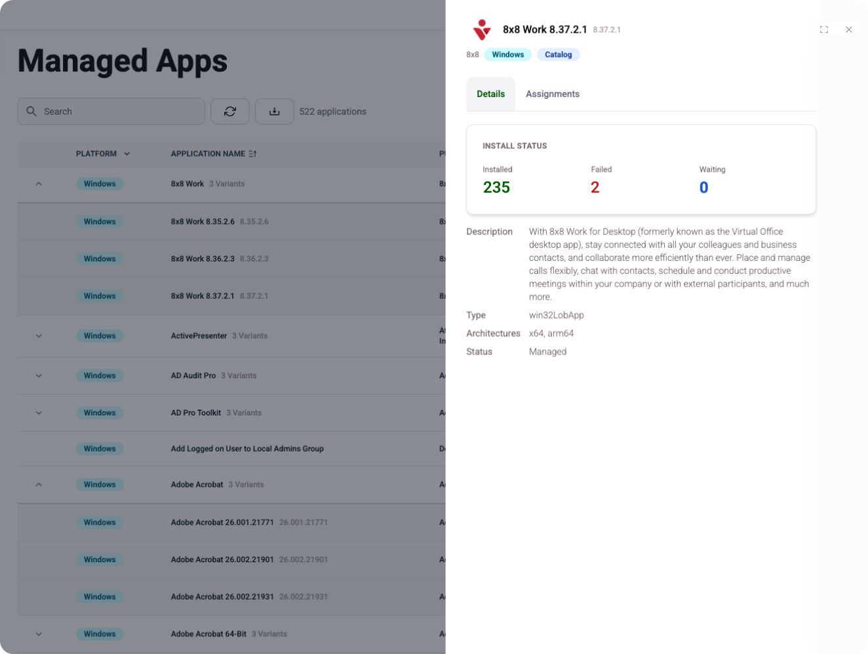
Task: Click the Catalog tag in details panel
Action: tap(558, 54)
